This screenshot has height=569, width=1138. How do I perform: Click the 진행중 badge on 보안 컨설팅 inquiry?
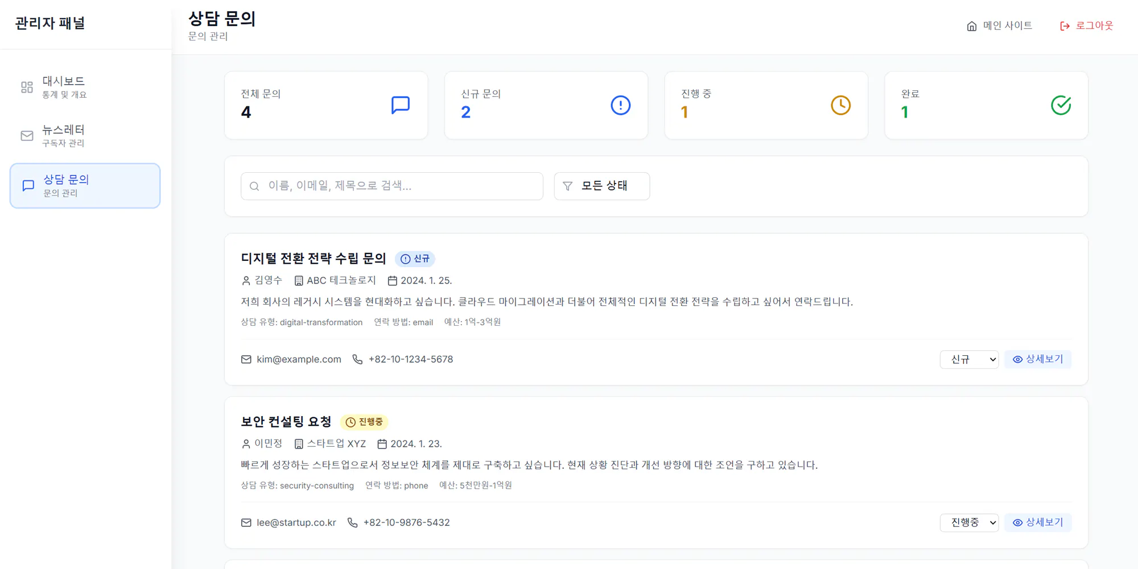click(x=364, y=422)
